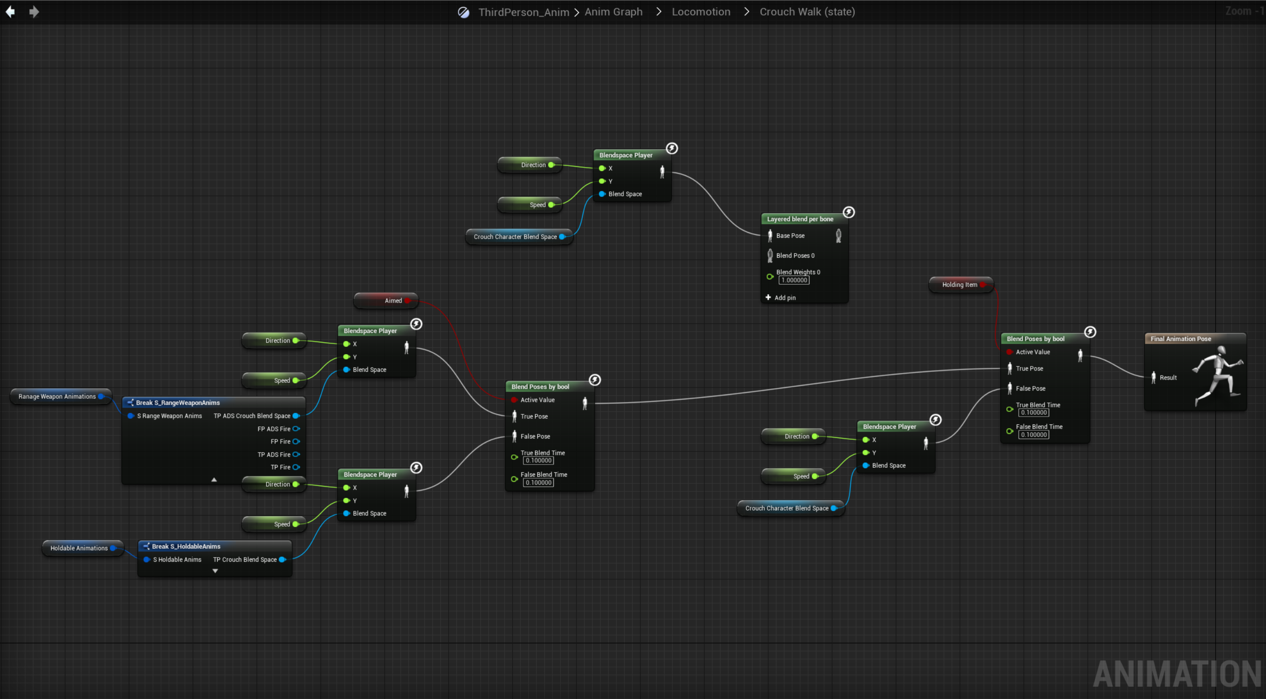Click the Break S_RangeWeaponAnims struct icon

pyautogui.click(x=130, y=403)
